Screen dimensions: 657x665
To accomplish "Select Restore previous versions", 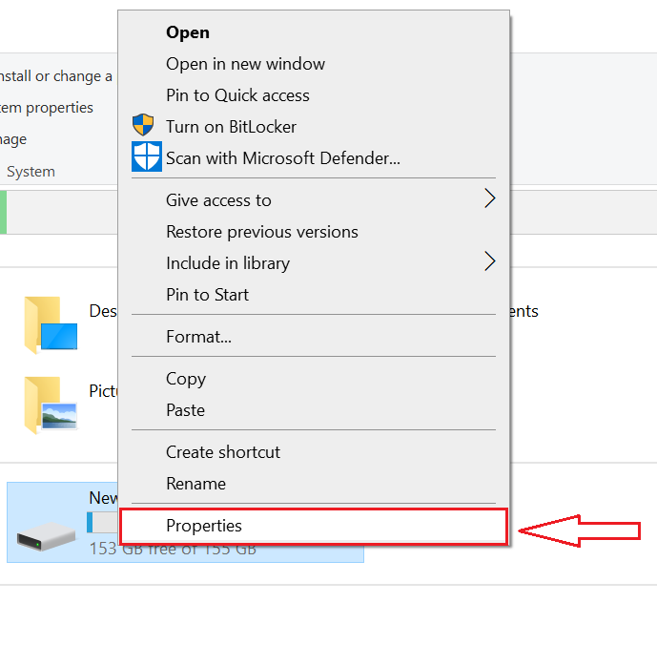I will (314, 232).
